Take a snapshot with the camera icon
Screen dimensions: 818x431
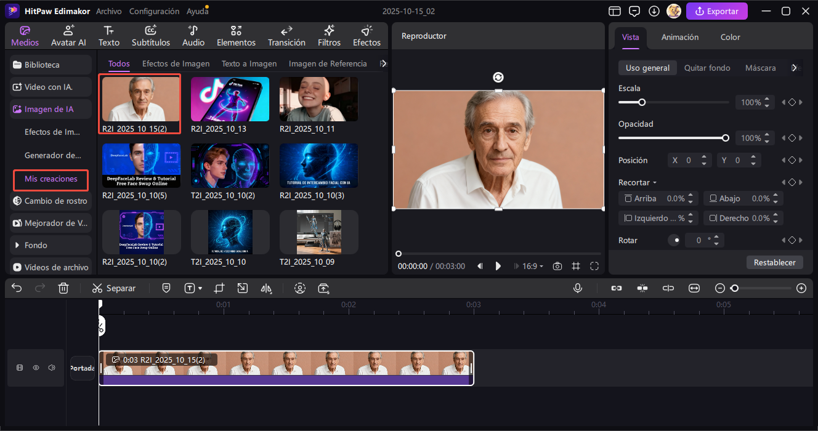(x=557, y=266)
